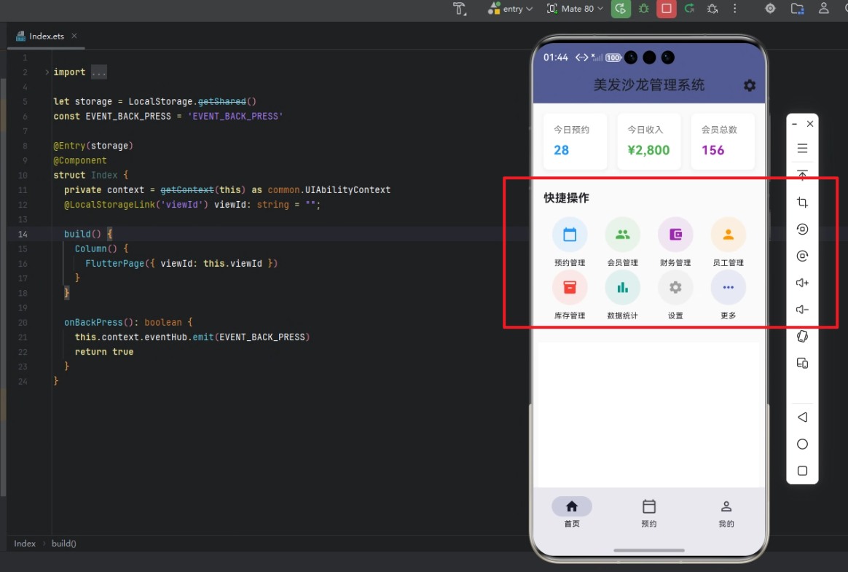Minimize the emulator toolbar panel

(795, 124)
